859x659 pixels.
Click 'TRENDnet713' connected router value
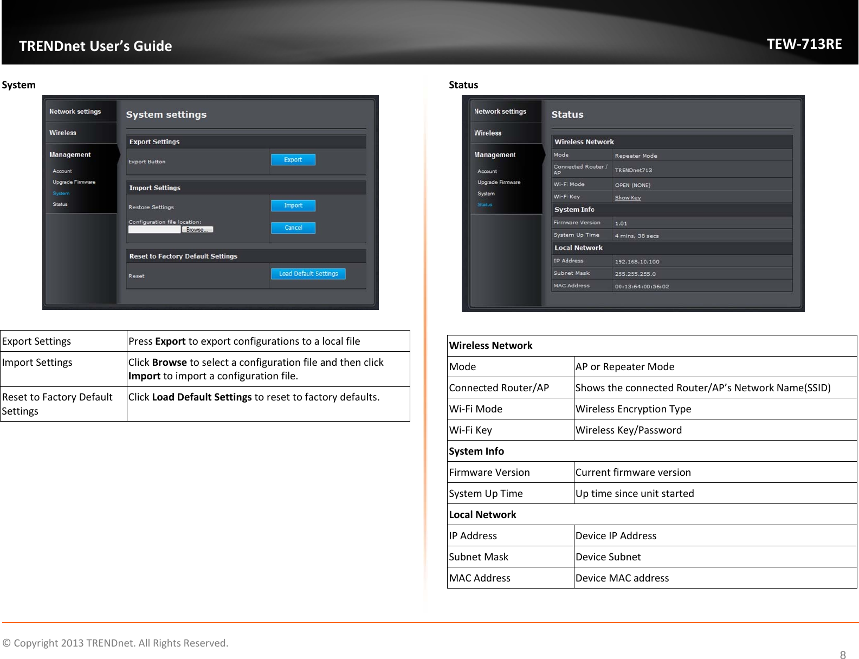coord(633,170)
